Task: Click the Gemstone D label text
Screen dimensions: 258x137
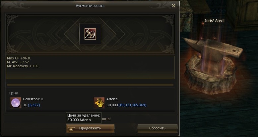Action: (x=33, y=99)
